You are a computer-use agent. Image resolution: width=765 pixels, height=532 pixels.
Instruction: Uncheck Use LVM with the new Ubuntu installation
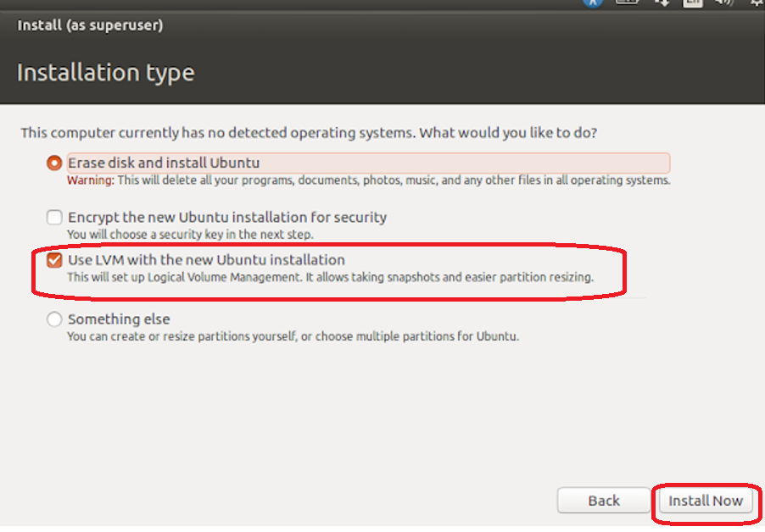(54, 260)
